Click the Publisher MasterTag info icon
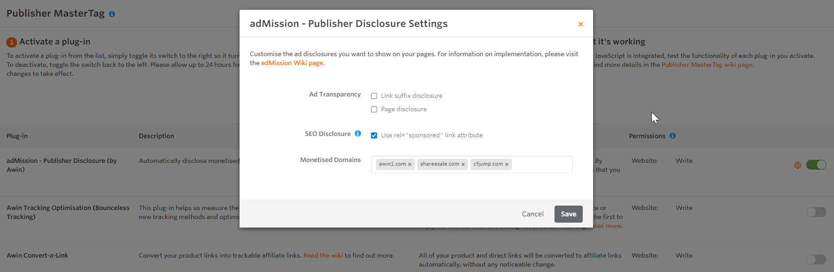This screenshot has height=272, width=834. (112, 14)
